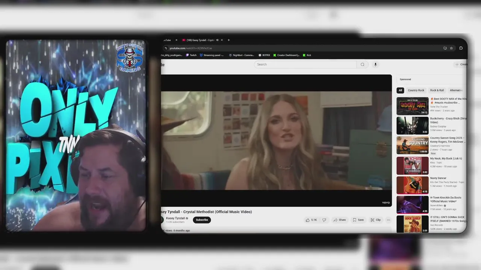Screen dimensions: 481x270
Task: Select Country Rock filter chip
Action: 416,90
